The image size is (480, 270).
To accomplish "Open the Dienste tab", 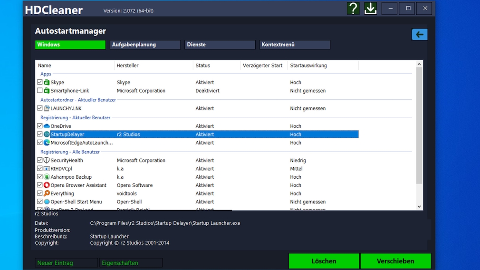I will coord(220,45).
